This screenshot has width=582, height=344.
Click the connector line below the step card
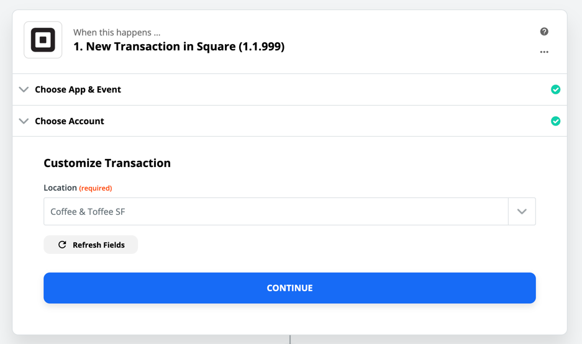[290, 340]
